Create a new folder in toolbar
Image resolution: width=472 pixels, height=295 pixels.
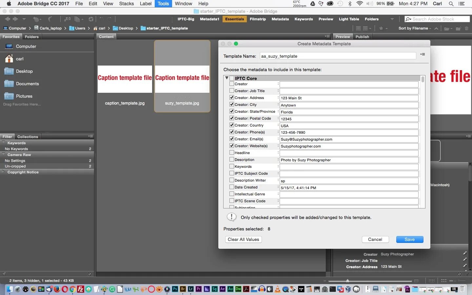pos(458,29)
